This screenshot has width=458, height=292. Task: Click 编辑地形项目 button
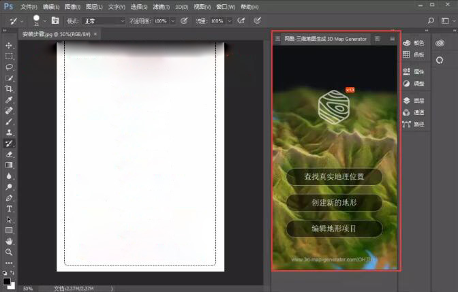click(x=334, y=229)
